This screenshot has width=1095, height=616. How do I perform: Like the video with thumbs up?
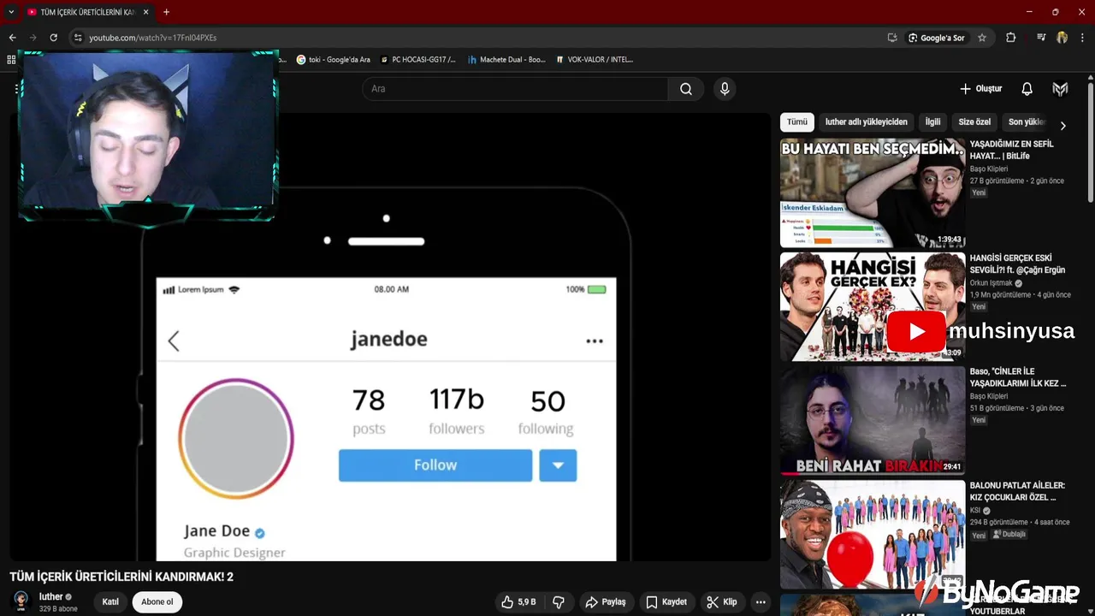[x=518, y=602]
